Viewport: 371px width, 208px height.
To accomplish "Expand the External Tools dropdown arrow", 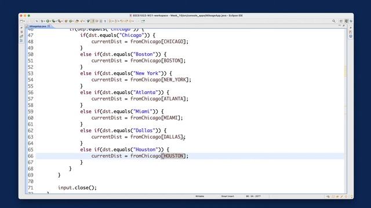I will (x=62, y=21).
